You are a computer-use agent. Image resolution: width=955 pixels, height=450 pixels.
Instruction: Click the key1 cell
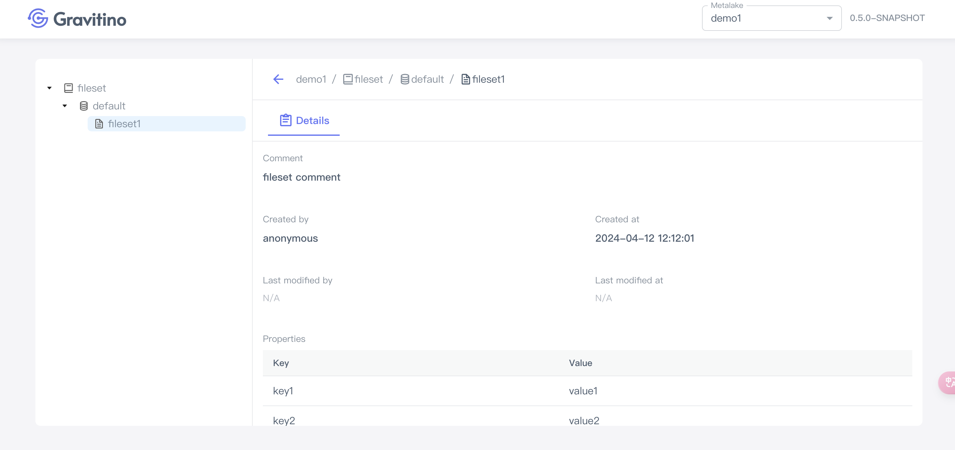[x=283, y=391]
